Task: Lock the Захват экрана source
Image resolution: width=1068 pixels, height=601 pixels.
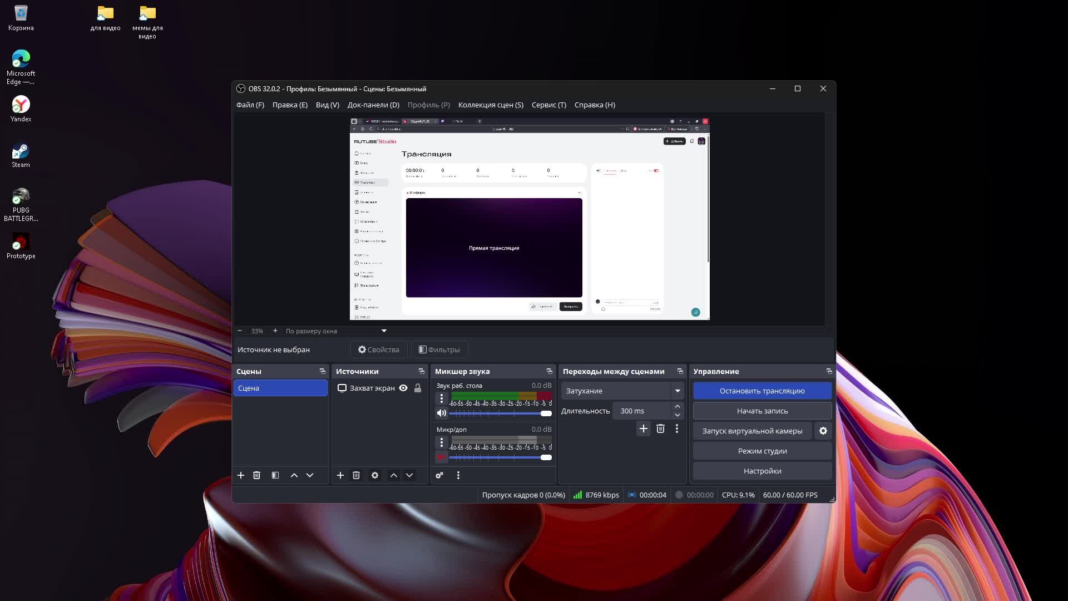Action: point(419,388)
